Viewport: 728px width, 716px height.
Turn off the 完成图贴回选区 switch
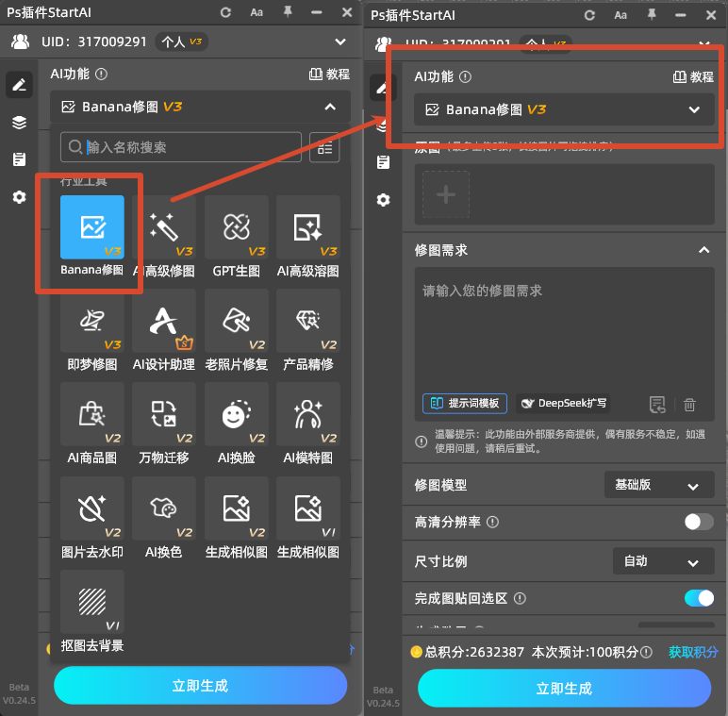(x=699, y=598)
